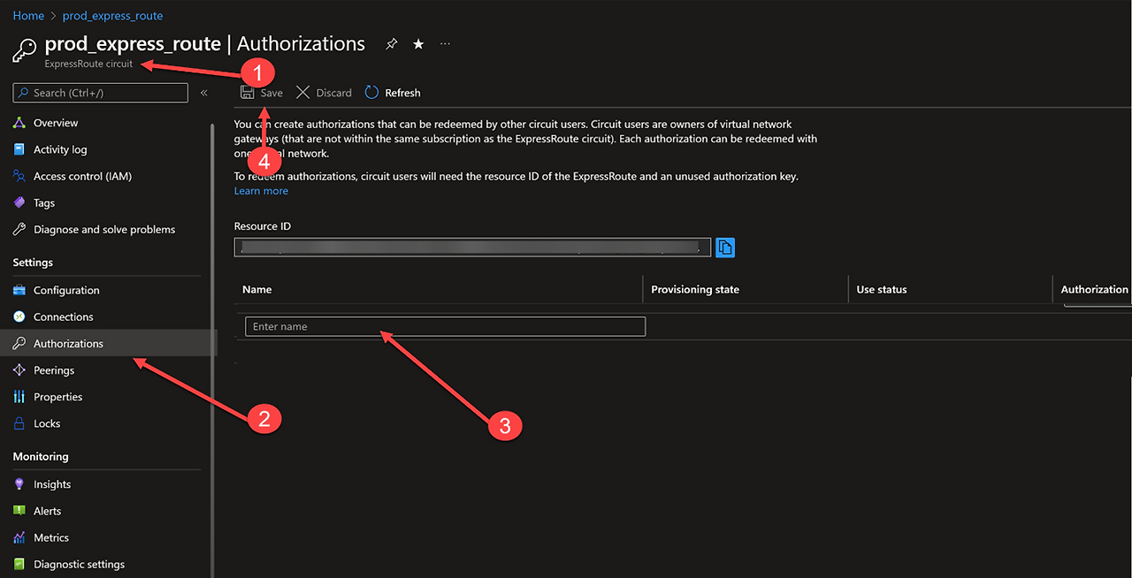Screen dimensions: 1132x578
Task: Open the Properties settings item
Action: pyautogui.click(x=57, y=397)
